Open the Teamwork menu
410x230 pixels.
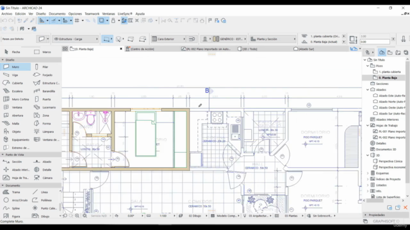(x=92, y=14)
